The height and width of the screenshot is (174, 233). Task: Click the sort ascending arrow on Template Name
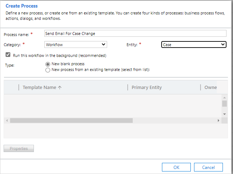tap(60, 87)
